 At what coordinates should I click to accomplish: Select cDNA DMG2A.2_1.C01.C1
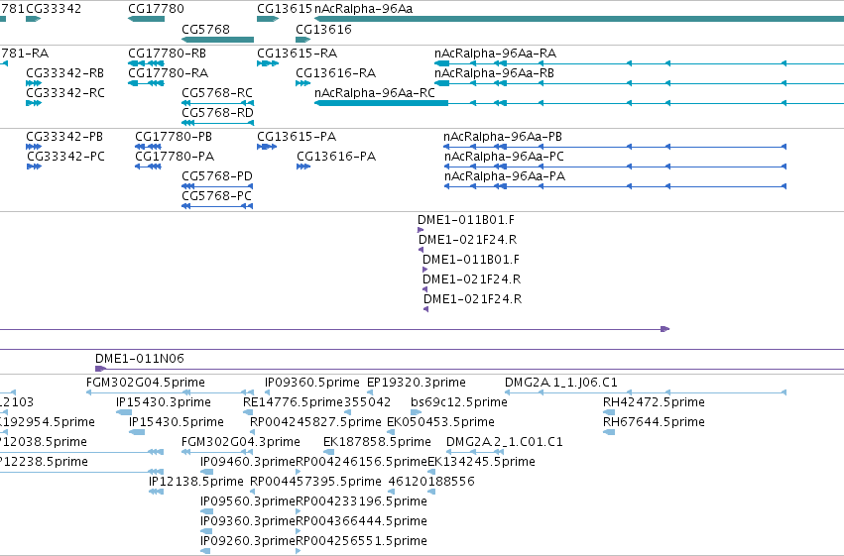(505, 442)
